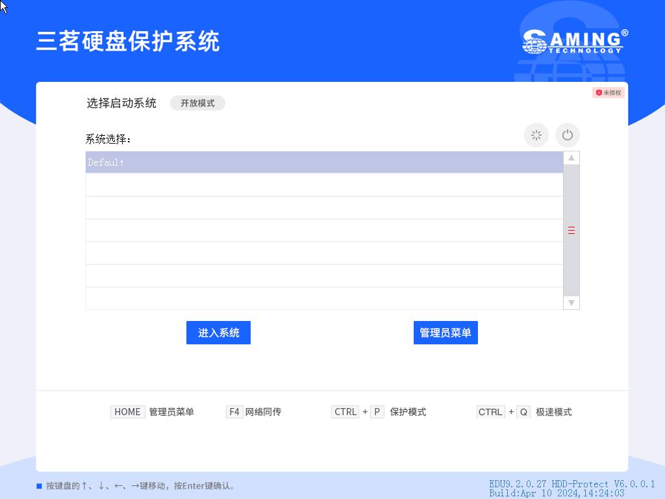The image size is (665, 499).
Task: Select the Default system entry
Action: (x=324, y=162)
